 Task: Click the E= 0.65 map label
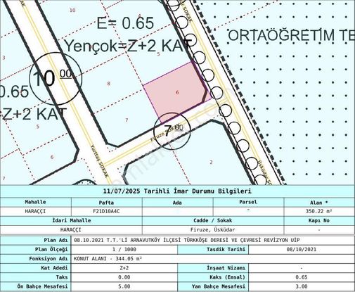[125, 23]
